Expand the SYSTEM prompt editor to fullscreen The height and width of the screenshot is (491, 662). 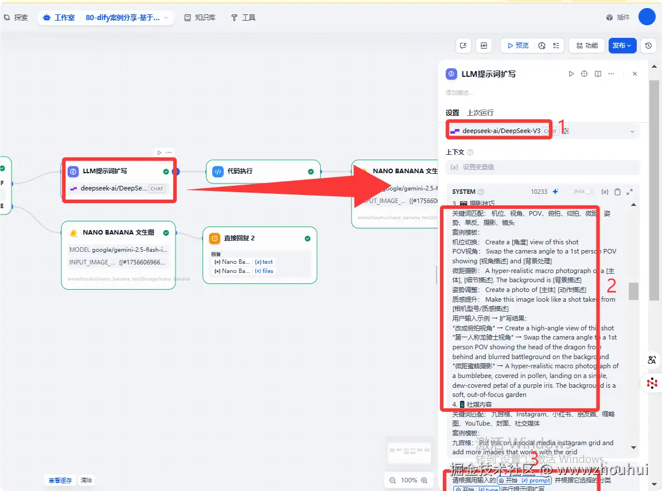coord(629,192)
